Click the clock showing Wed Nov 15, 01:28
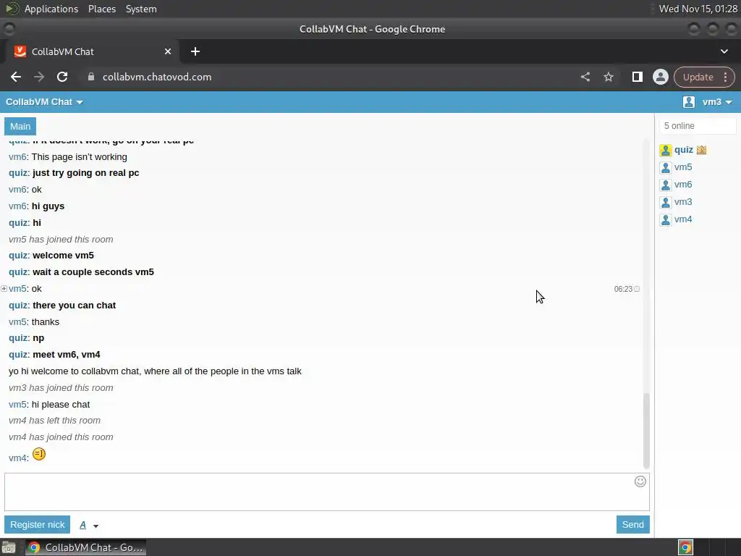The height and width of the screenshot is (556, 741). click(698, 9)
